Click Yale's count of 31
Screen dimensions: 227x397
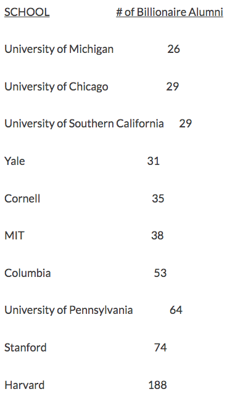(153, 161)
